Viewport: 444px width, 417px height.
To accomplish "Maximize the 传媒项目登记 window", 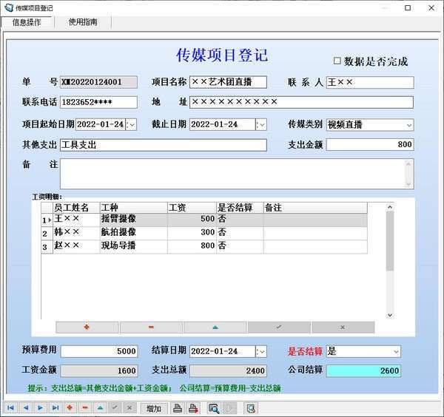I will click(x=408, y=7).
